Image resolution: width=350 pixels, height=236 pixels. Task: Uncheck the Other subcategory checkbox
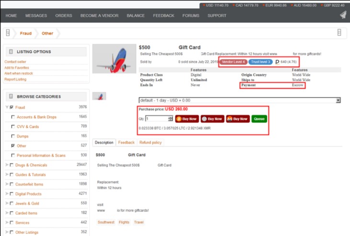click(x=13, y=145)
